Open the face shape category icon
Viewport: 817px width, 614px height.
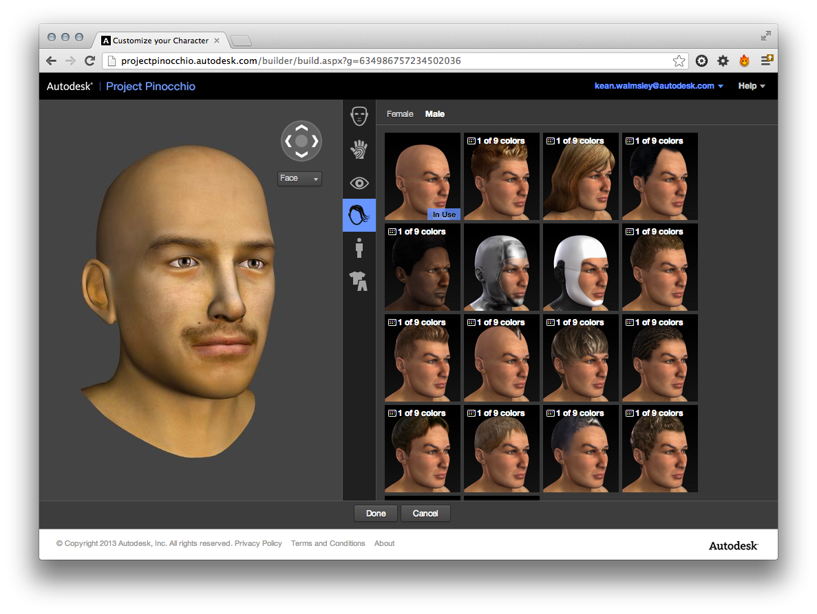click(x=359, y=116)
